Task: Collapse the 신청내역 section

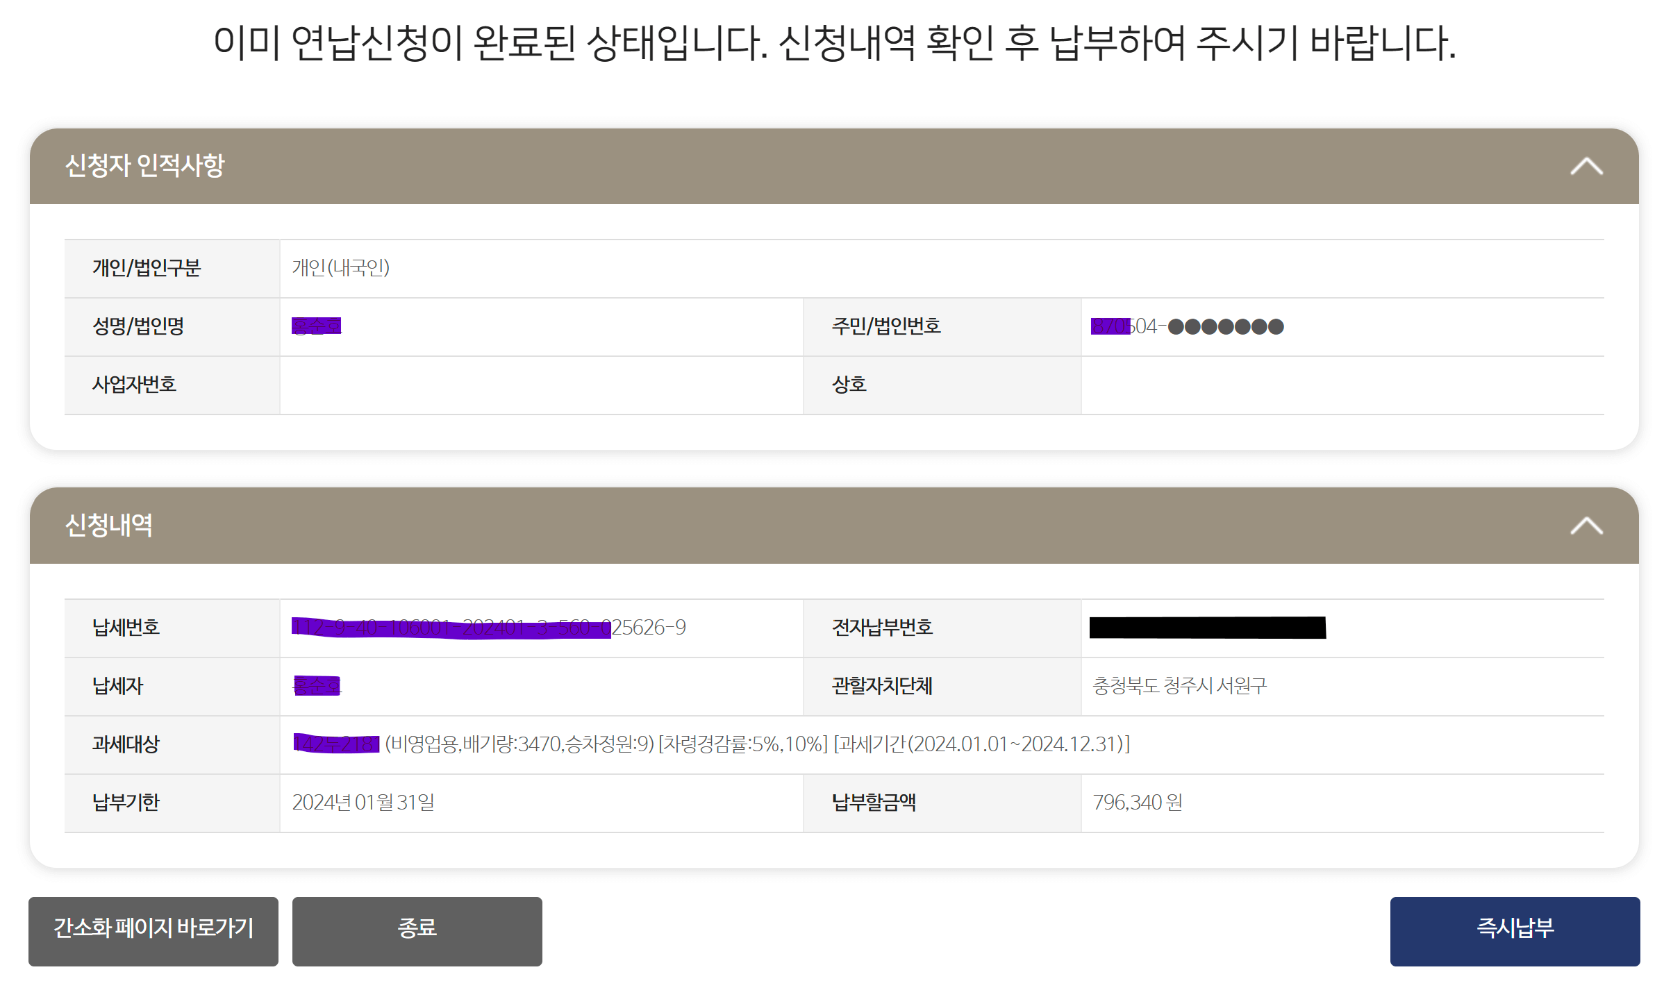Action: tap(1586, 526)
